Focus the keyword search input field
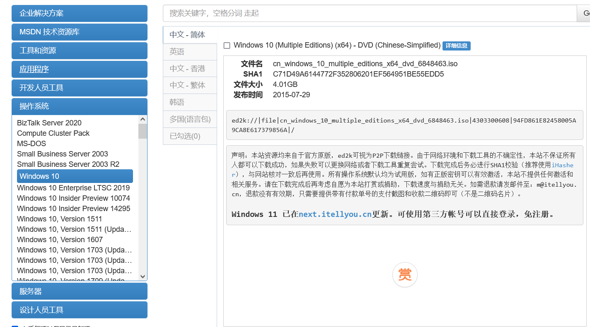590x327 pixels. click(x=370, y=13)
